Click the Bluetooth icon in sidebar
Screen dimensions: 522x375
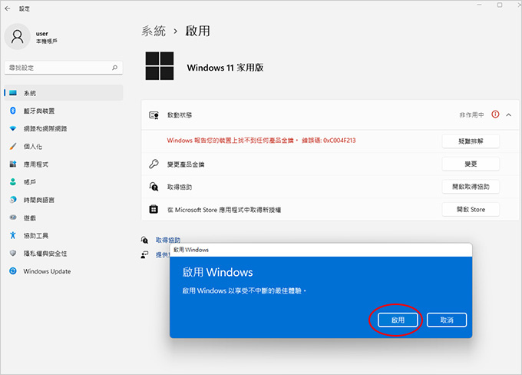pos(13,111)
